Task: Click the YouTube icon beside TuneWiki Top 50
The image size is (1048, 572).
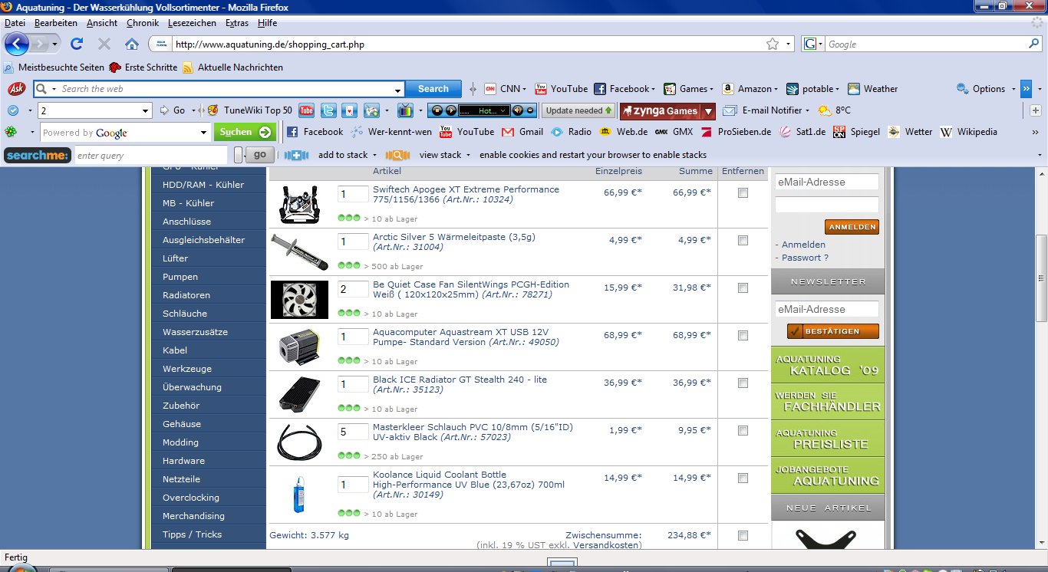Action: point(306,110)
